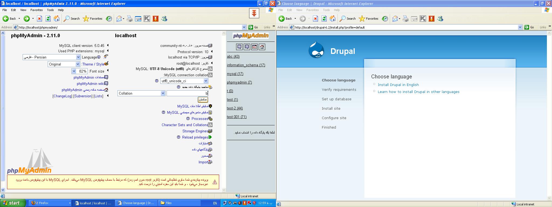Viewport: 552px width, 207px height.
Task: Open View menu in phpMyAdmin window
Action: [x=23, y=10]
